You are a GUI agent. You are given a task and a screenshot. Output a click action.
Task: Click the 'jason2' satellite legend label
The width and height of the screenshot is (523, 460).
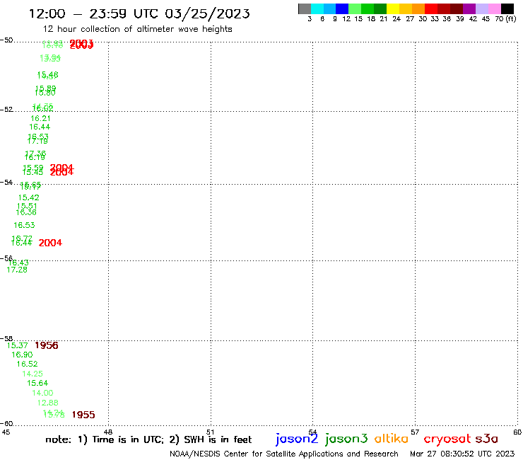coord(297,439)
